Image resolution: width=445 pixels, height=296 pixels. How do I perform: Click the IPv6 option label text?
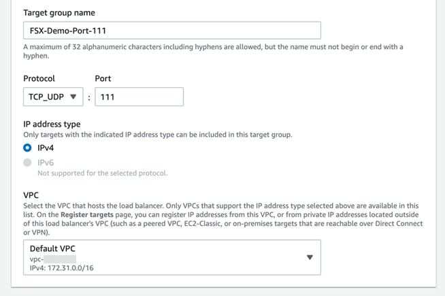pos(46,163)
